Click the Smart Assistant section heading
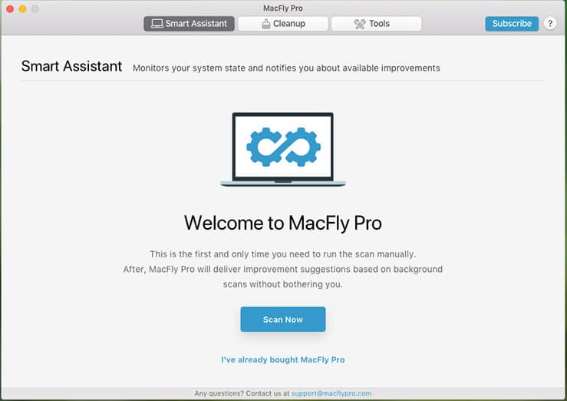Screen dimensions: 567x401 point(71,66)
